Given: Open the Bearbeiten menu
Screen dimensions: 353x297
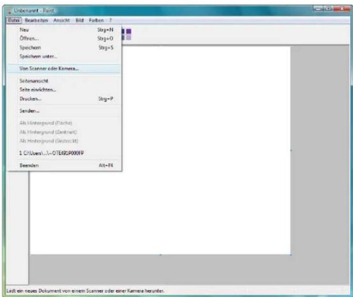Looking at the screenshot, I should [36, 20].
